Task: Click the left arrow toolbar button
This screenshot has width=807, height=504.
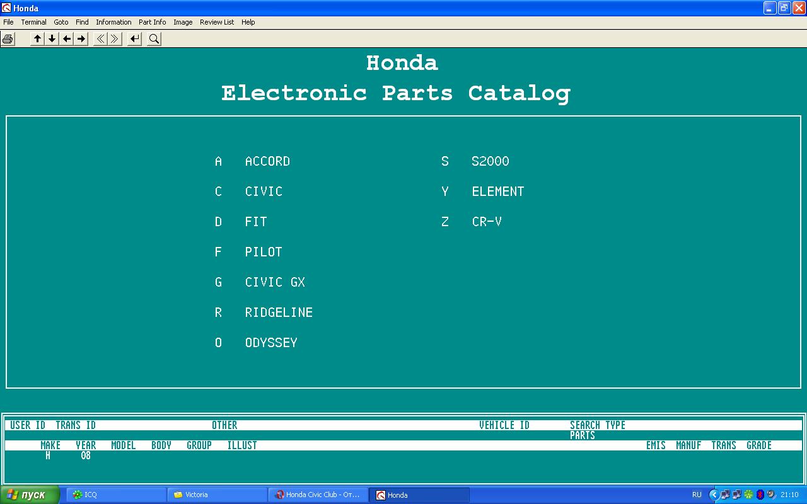Action: click(x=67, y=39)
